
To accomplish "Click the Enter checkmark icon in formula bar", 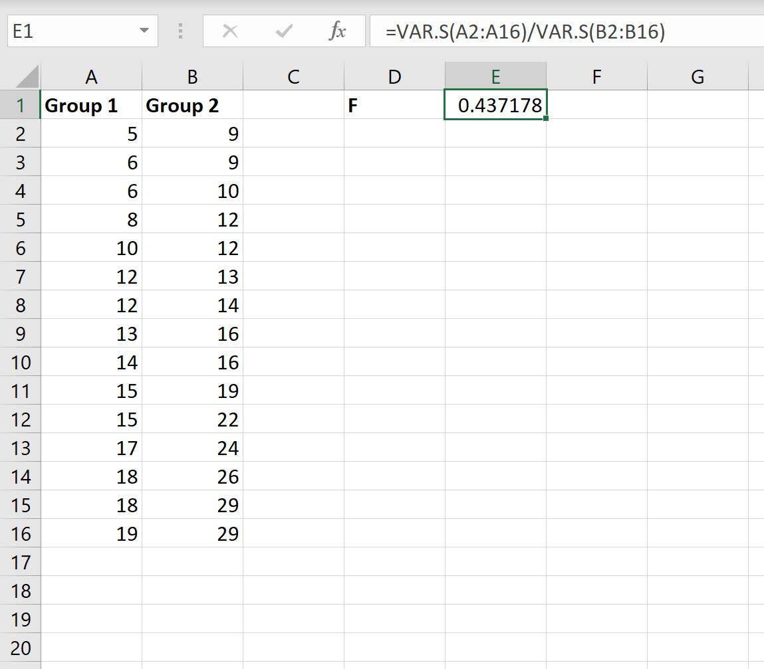I will [283, 32].
